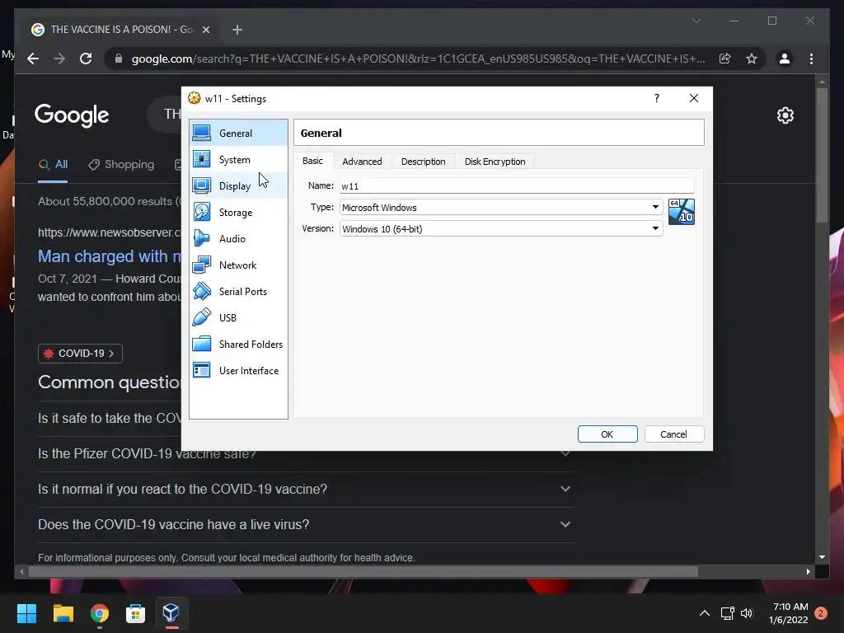
Task: Reload the Chrome page
Action: coord(86,59)
